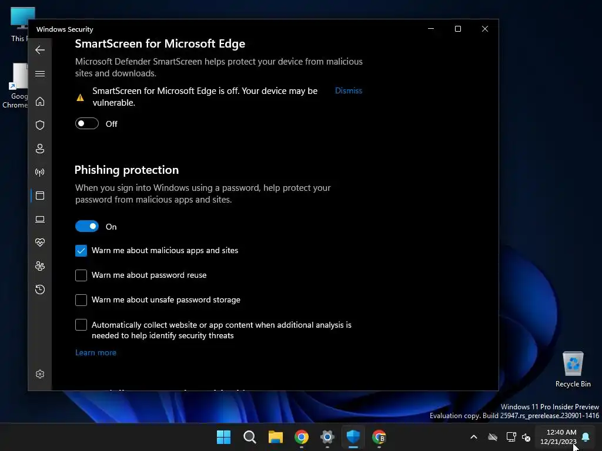Screen dimensions: 602x451
Task: Open Firewall & network protection icon
Action: pos(40,172)
